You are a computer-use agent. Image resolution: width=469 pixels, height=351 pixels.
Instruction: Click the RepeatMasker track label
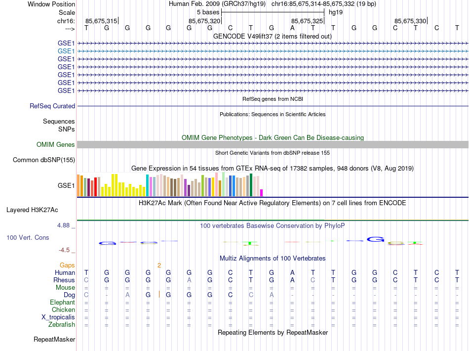(54, 339)
